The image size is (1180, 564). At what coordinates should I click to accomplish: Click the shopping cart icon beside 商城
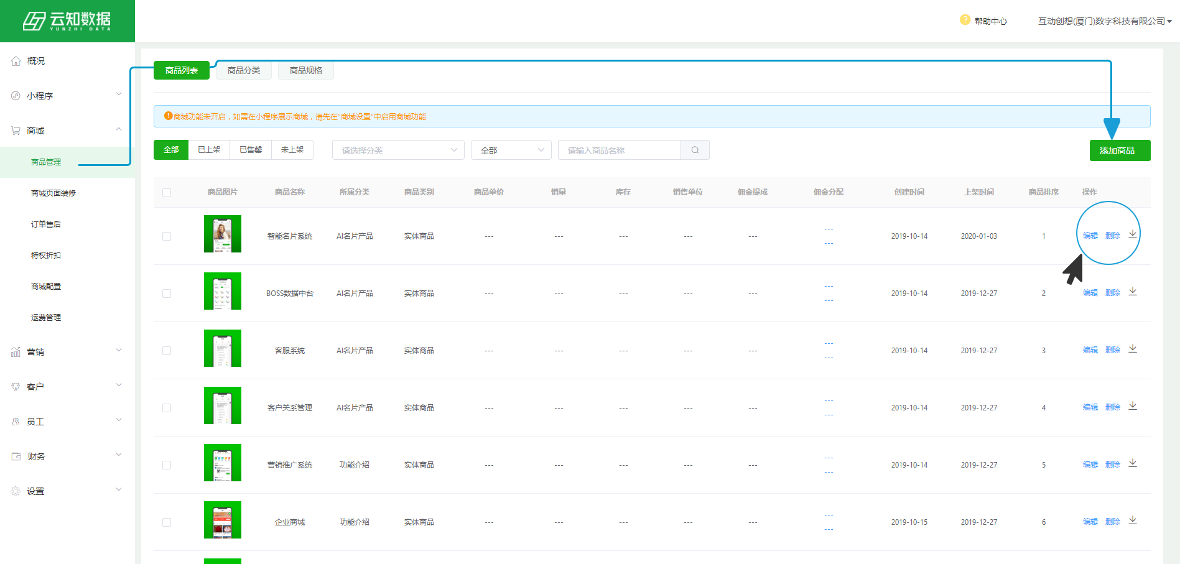[x=16, y=131]
